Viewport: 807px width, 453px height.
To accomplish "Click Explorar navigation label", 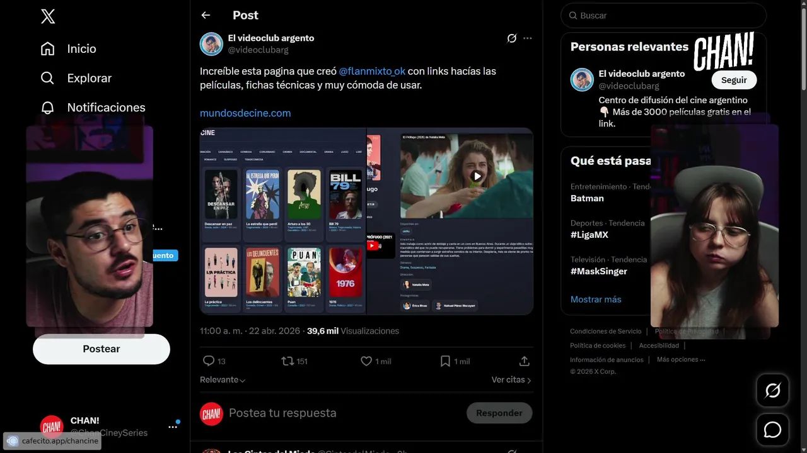I will [x=89, y=78].
